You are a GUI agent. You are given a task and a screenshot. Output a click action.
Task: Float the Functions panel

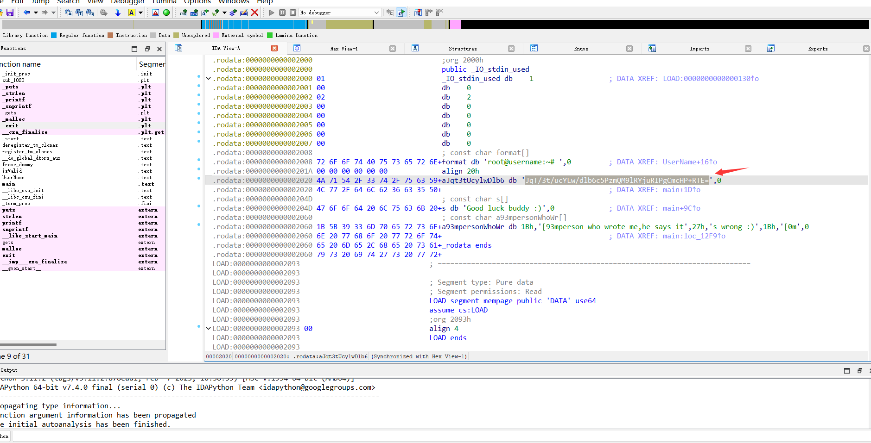click(147, 49)
